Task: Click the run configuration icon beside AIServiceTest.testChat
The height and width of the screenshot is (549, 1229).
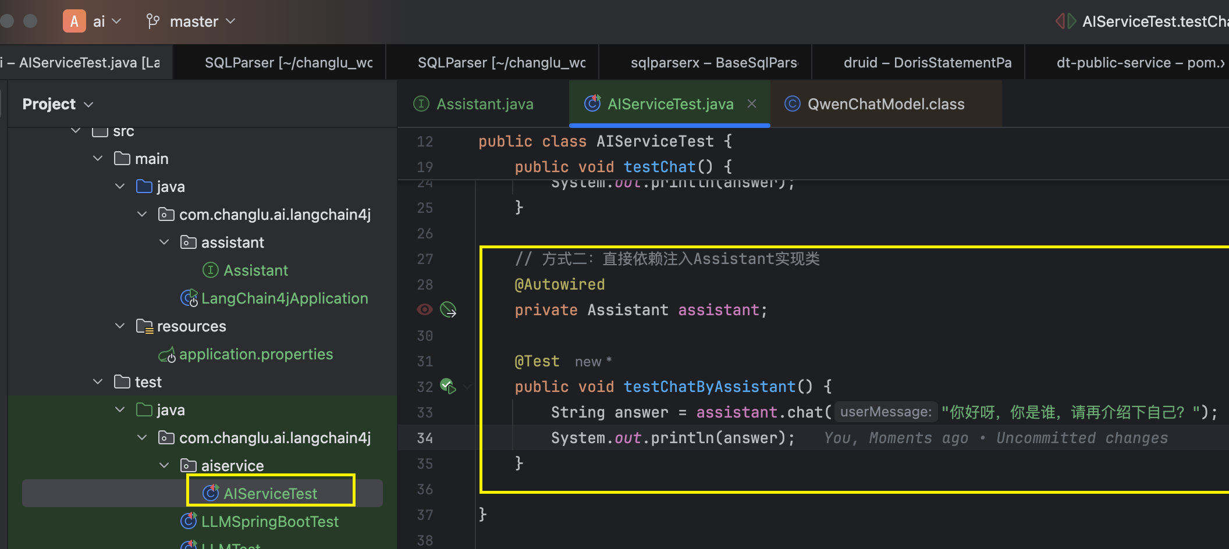Action: pos(1065,22)
